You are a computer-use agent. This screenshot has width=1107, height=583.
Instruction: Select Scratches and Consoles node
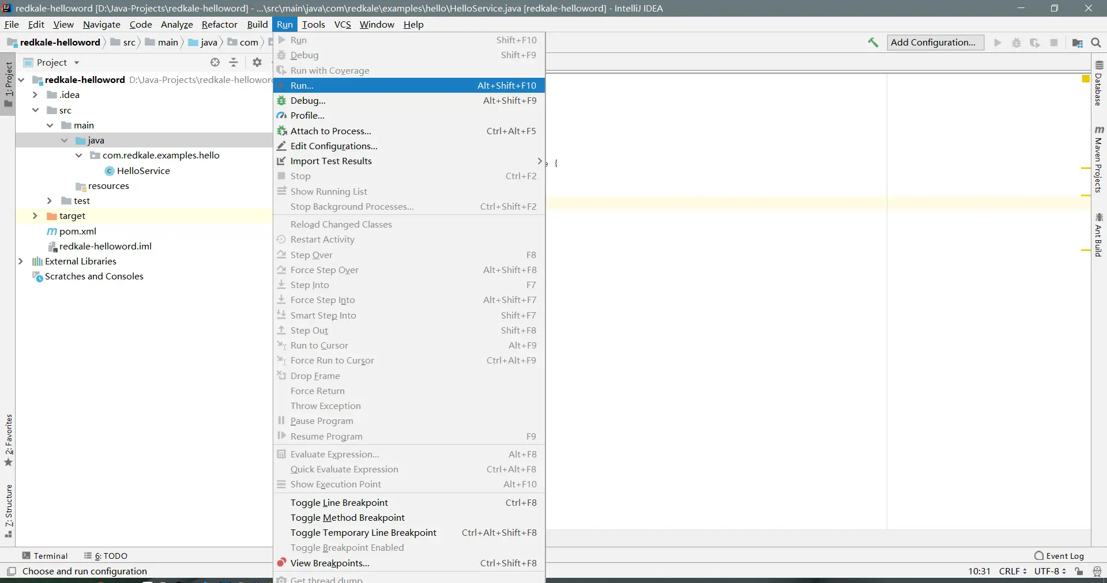coord(88,277)
